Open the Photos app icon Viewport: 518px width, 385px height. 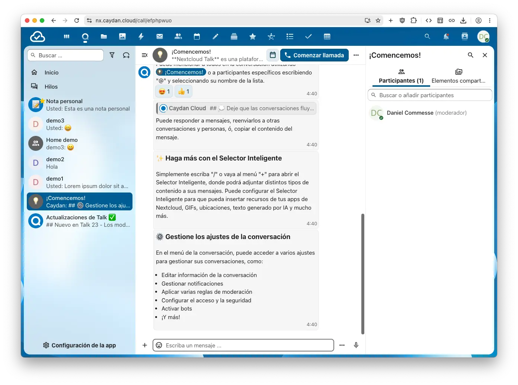pos(122,36)
